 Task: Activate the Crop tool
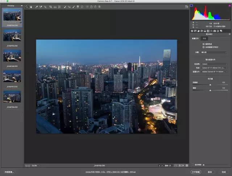coord(50,7)
